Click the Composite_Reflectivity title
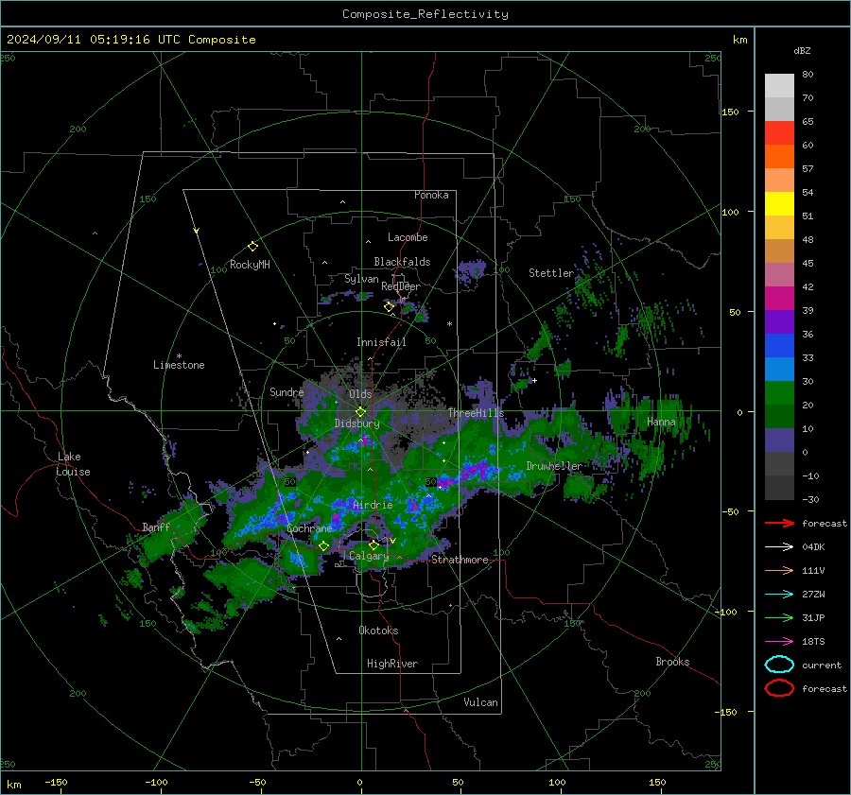The height and width of the screenshot is (795, 851). point(425,14)
